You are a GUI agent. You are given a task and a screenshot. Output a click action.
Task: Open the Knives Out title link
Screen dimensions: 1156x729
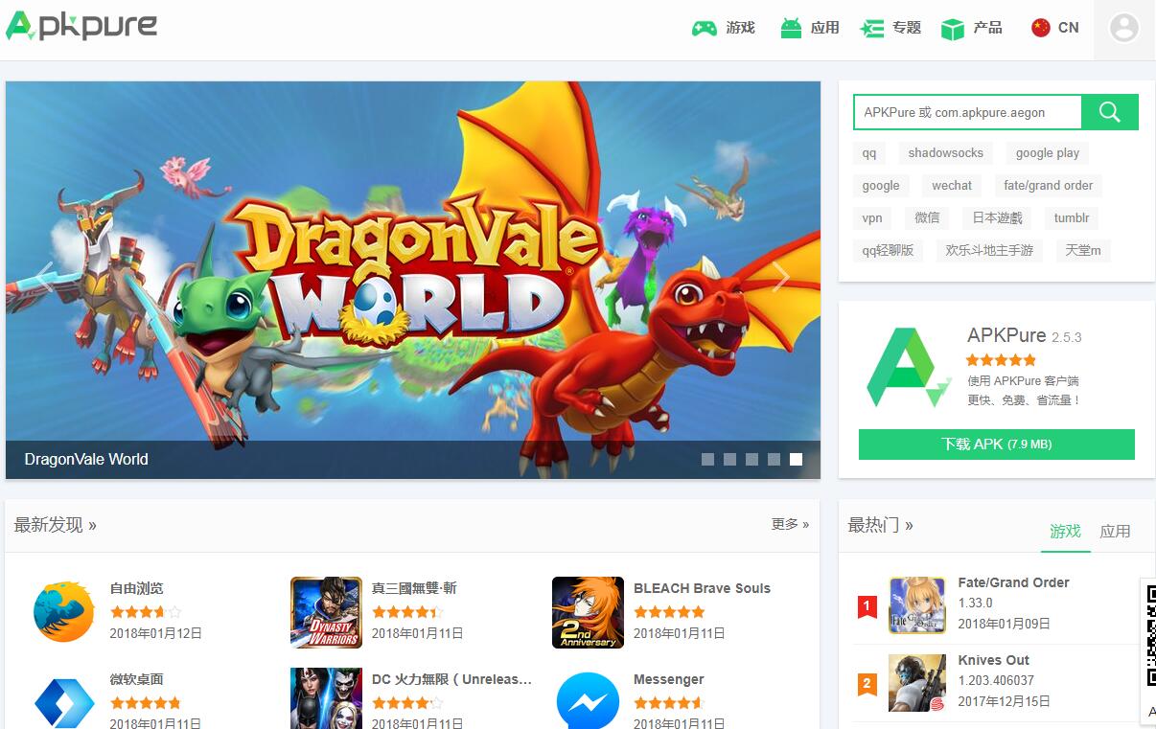(x=994, y=660)
